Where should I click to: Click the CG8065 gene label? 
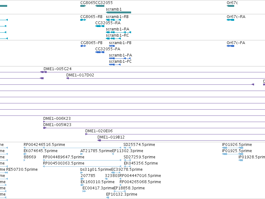pyautogui.click(x=88, y=3)
